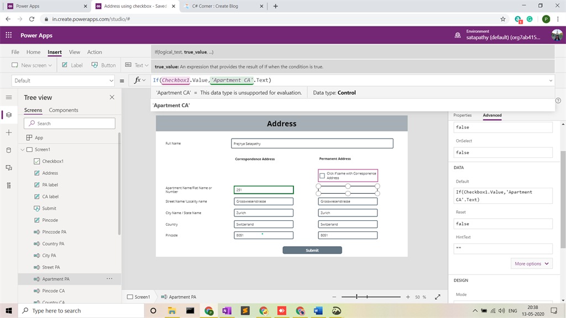Expand More options in Advanced pane

click(x=531, y=263)
